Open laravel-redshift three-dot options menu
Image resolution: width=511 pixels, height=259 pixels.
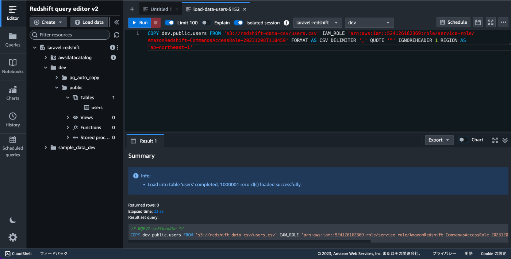pyautogui.click(x=118, y=48)
